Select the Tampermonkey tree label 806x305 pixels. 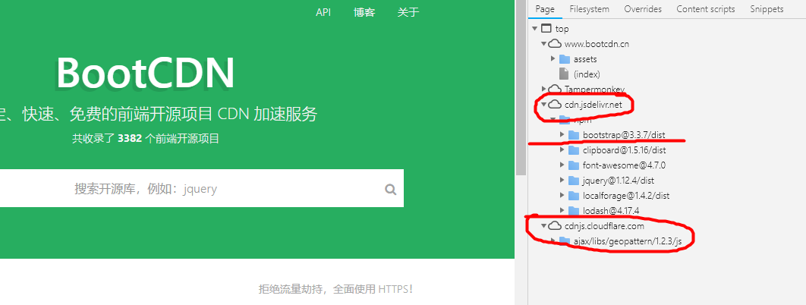pyautogui.click(x=594, y=90)
